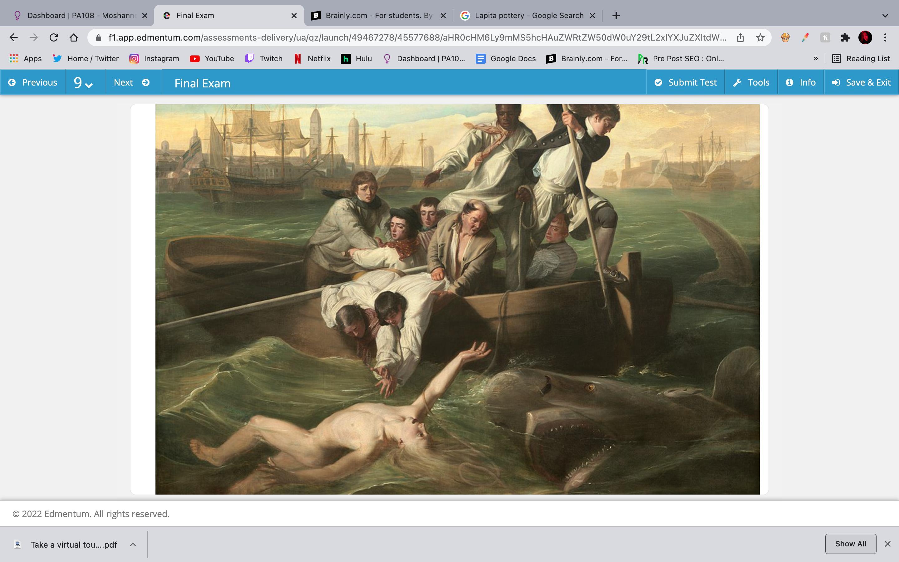Open download item options chevron
Image resolution: width=899 pixels, height=562 pixels.
tap(133, 545)
